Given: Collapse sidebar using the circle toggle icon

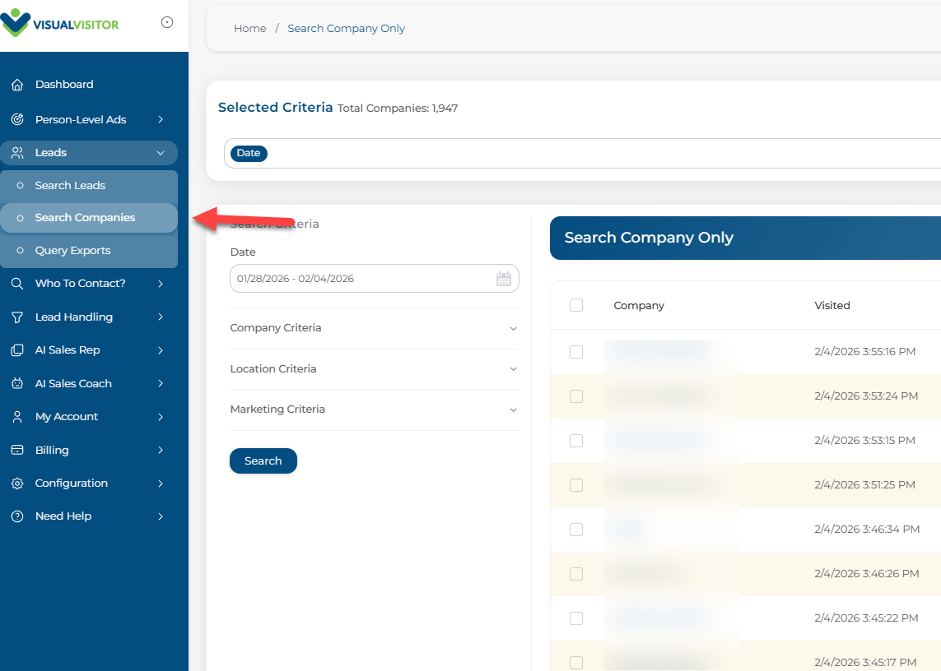Looking at the screenshot, I should [167, 23].
